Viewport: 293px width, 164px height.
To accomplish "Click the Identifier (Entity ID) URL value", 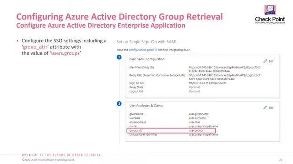I will tap(224, 69).
